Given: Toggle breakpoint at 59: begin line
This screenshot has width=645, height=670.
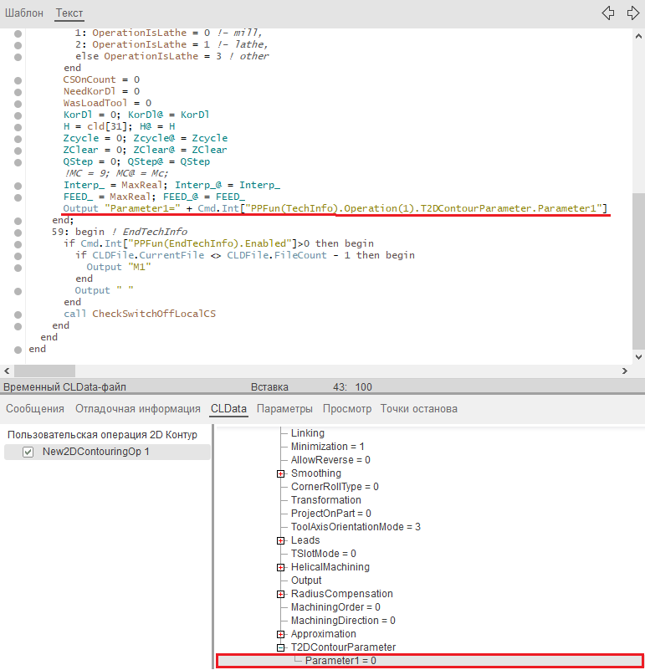Looking at the screenshot, I should (x=18, y=232).
